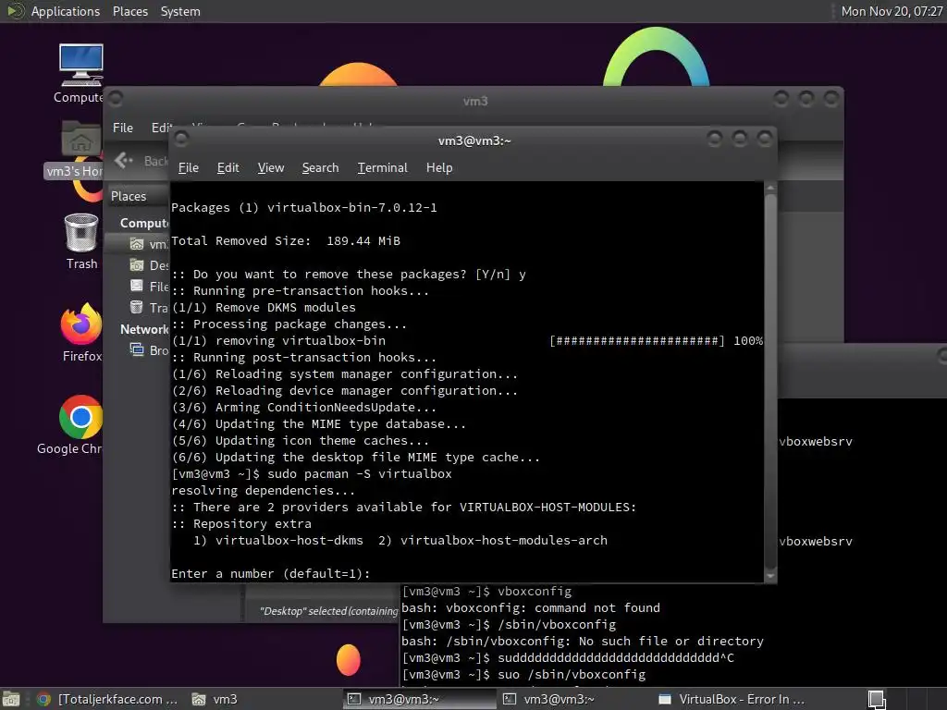Open the Computer desktop icon
The image size is (947, 710).
tap(81, 74)
